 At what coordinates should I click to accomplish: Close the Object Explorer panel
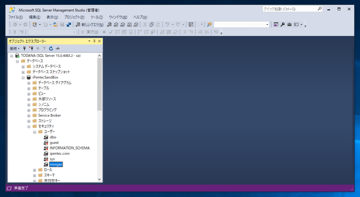point(99,41)
